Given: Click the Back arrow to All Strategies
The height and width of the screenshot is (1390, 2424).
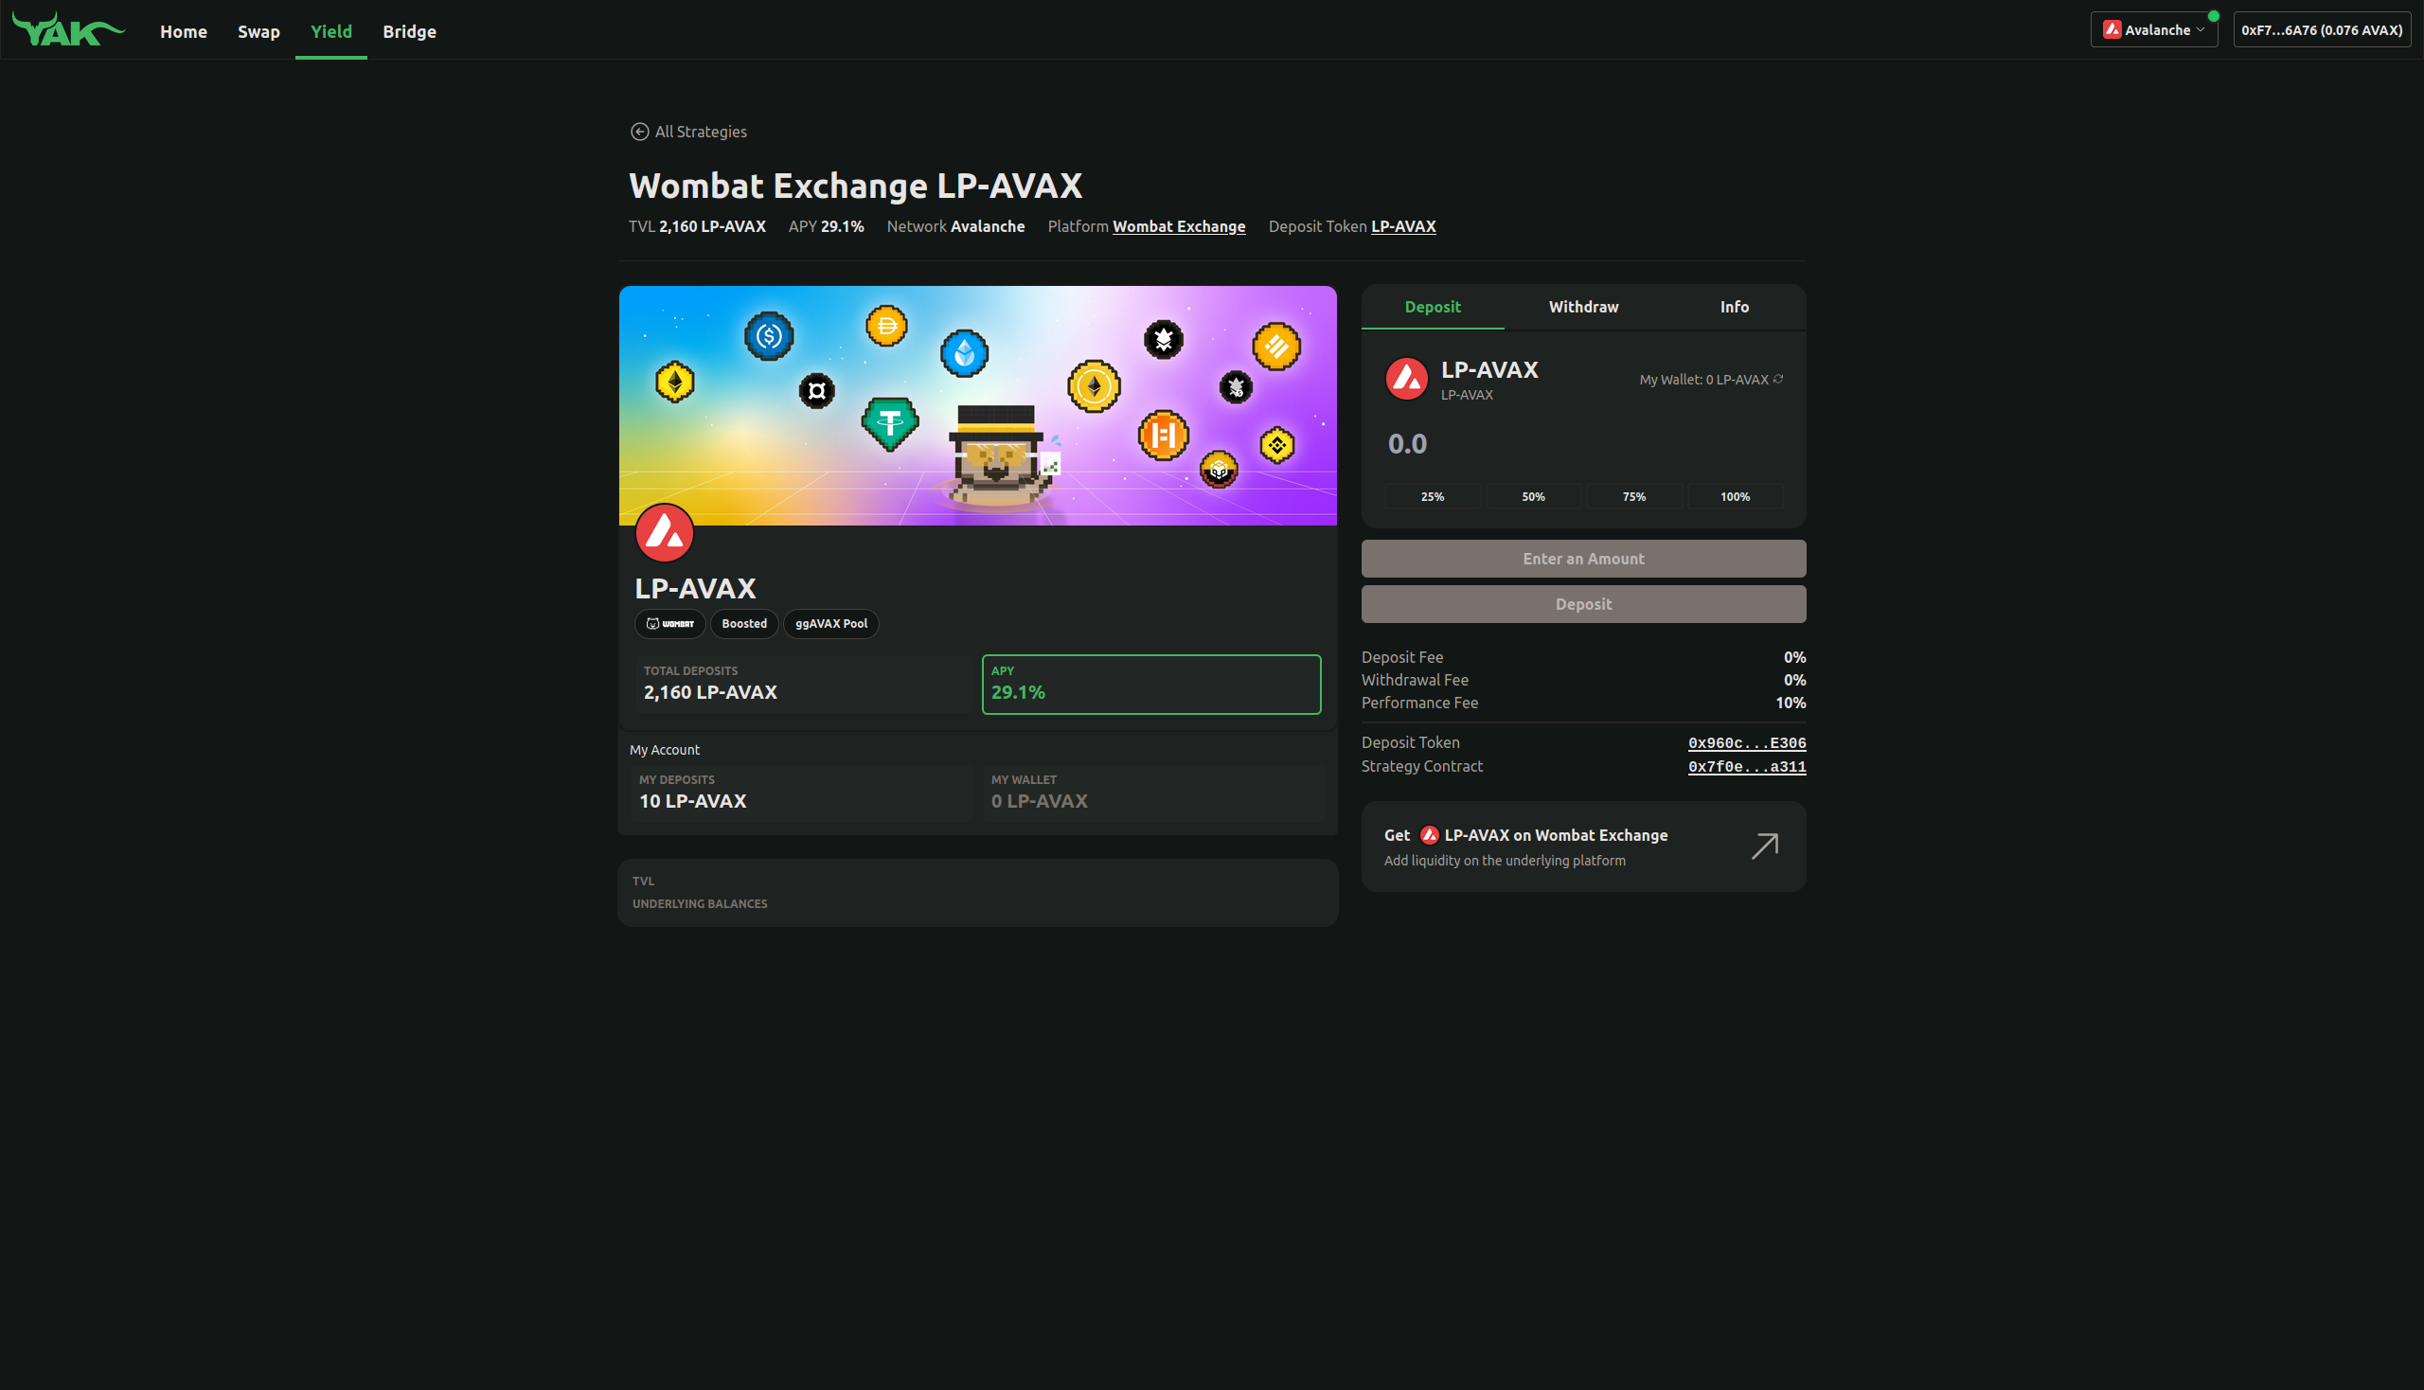Looking at the screenshot, I should click(639, 132).
